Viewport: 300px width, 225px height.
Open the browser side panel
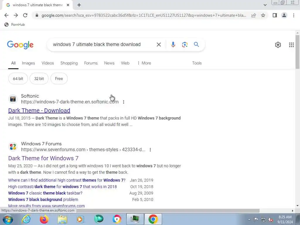pos(275,15)
